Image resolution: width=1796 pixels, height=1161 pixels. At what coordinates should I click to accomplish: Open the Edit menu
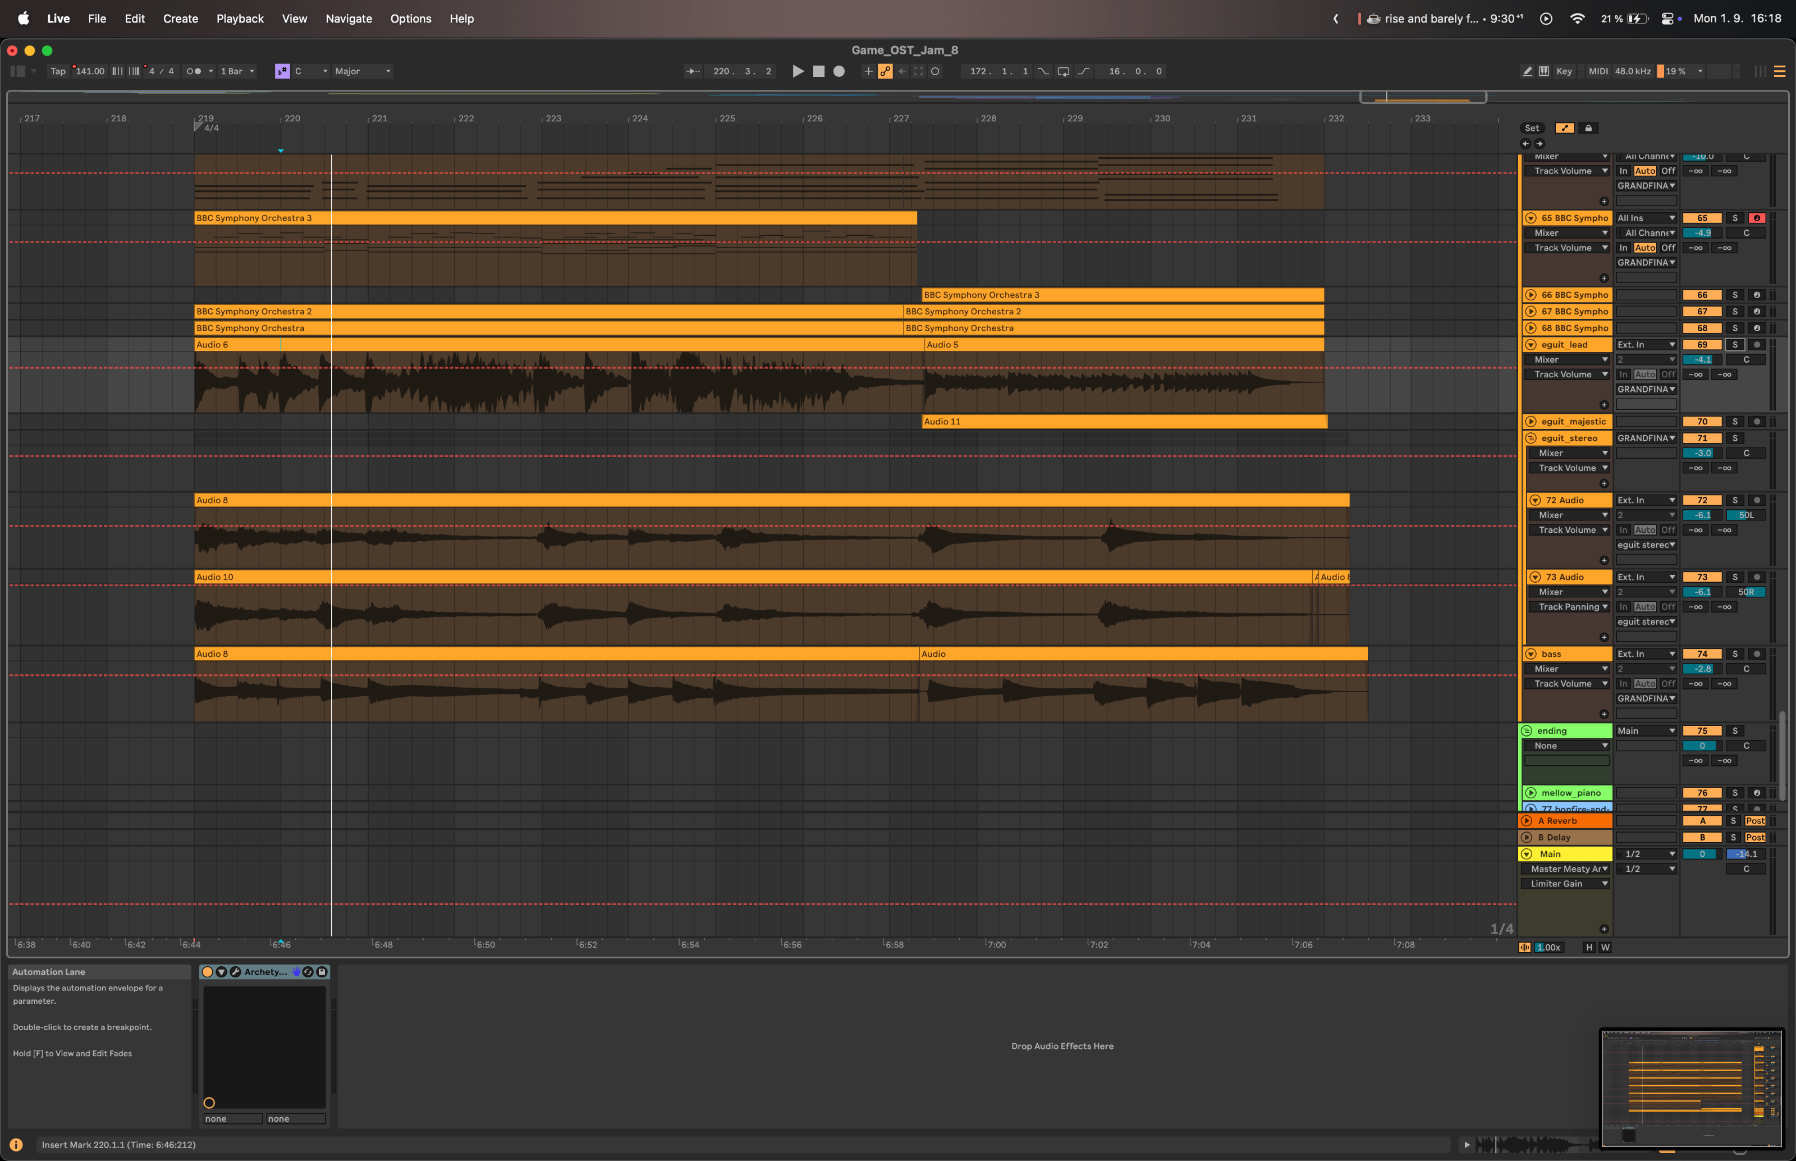[135, 18]
